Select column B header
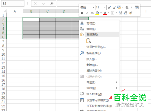The image size is (151, 111). click(x=31, y=11)
